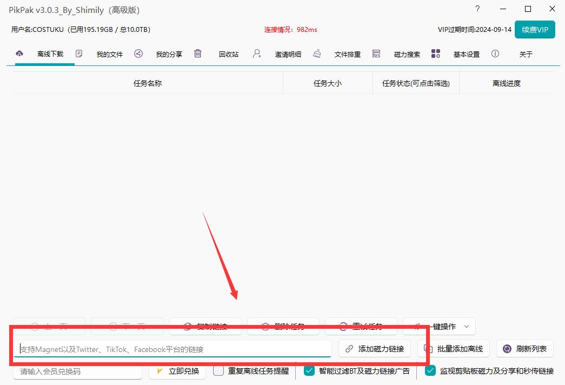Enable the 重复离线任务提醒 checkbox
Image resolution: width=565 pixels, height=385 pixels.
[x=218, y=371]
